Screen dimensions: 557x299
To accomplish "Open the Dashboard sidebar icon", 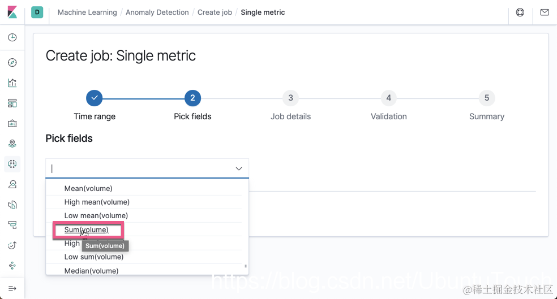I will pos(12,103).
